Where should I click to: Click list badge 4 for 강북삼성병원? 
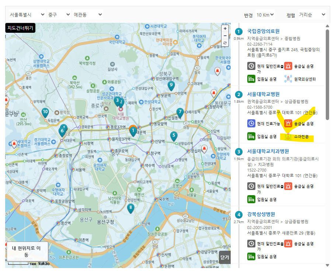click(239, 215)
